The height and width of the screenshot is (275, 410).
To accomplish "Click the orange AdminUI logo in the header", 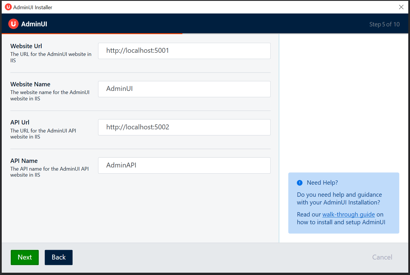I will pos(13,24).
